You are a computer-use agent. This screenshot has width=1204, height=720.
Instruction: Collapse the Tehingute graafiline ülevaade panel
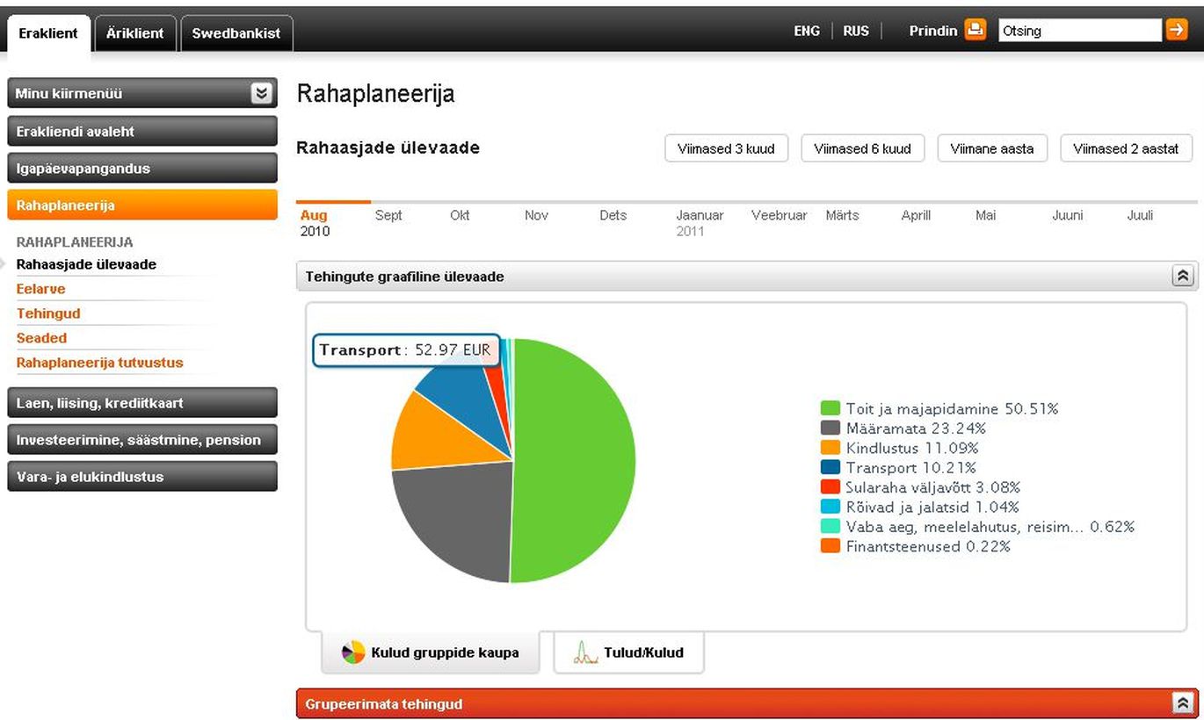click(x=1183, y=277)
